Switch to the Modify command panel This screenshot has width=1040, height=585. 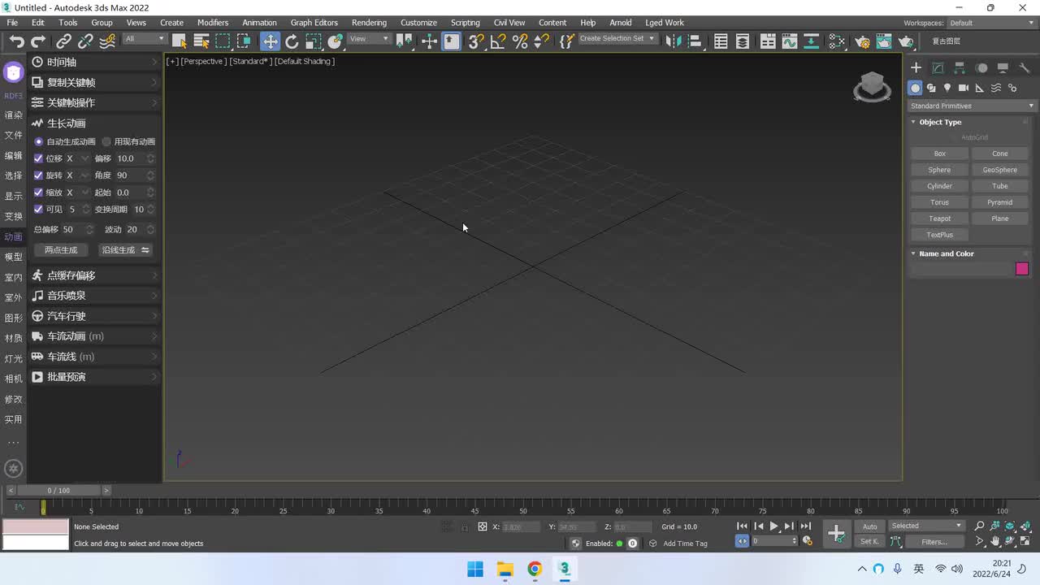(x=938, y=68)
